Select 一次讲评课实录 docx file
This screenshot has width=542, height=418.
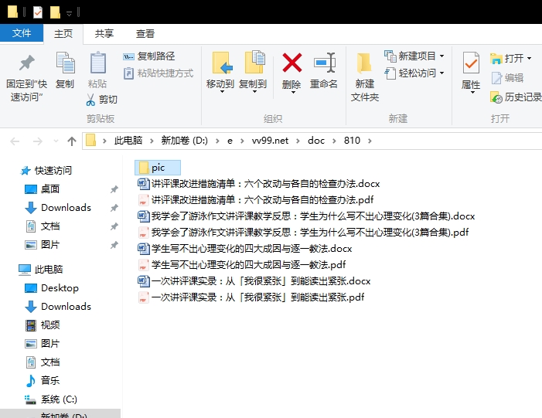(x=254, y=280)
